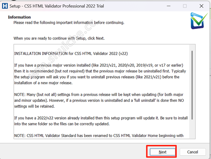
Task: Click the 'INSTALLATION INFORMATION for CSS HTML Validator' line
Action: [x=71, y=53]
